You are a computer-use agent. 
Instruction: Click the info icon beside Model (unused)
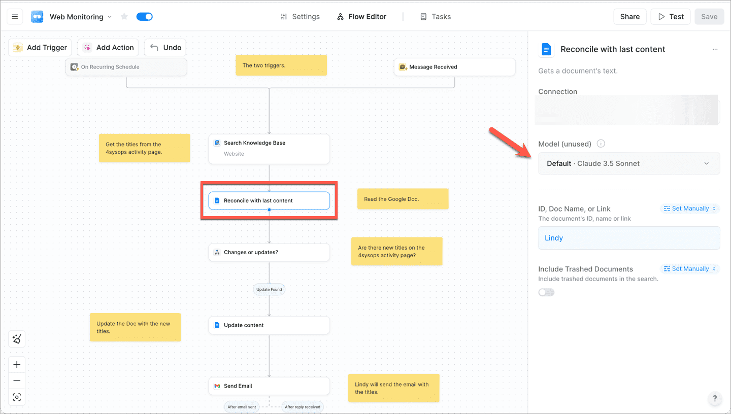pos(601,144)
